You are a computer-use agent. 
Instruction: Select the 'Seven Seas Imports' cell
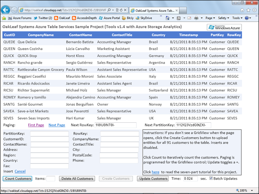coord(33,118)
